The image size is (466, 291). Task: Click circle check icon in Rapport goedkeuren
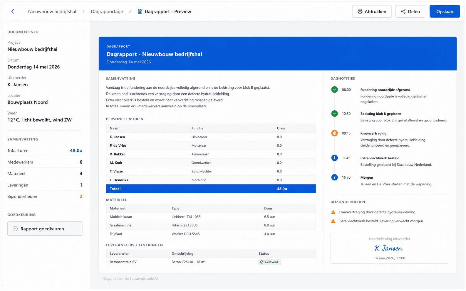[15, 229]
